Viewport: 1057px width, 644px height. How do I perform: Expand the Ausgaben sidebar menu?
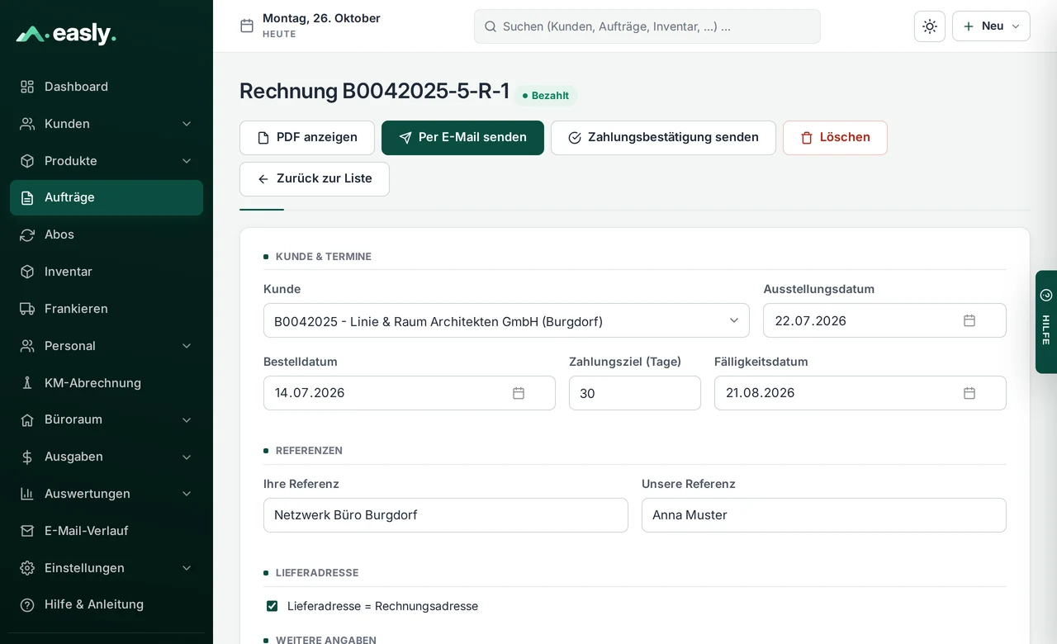click(x=107, y=457)
